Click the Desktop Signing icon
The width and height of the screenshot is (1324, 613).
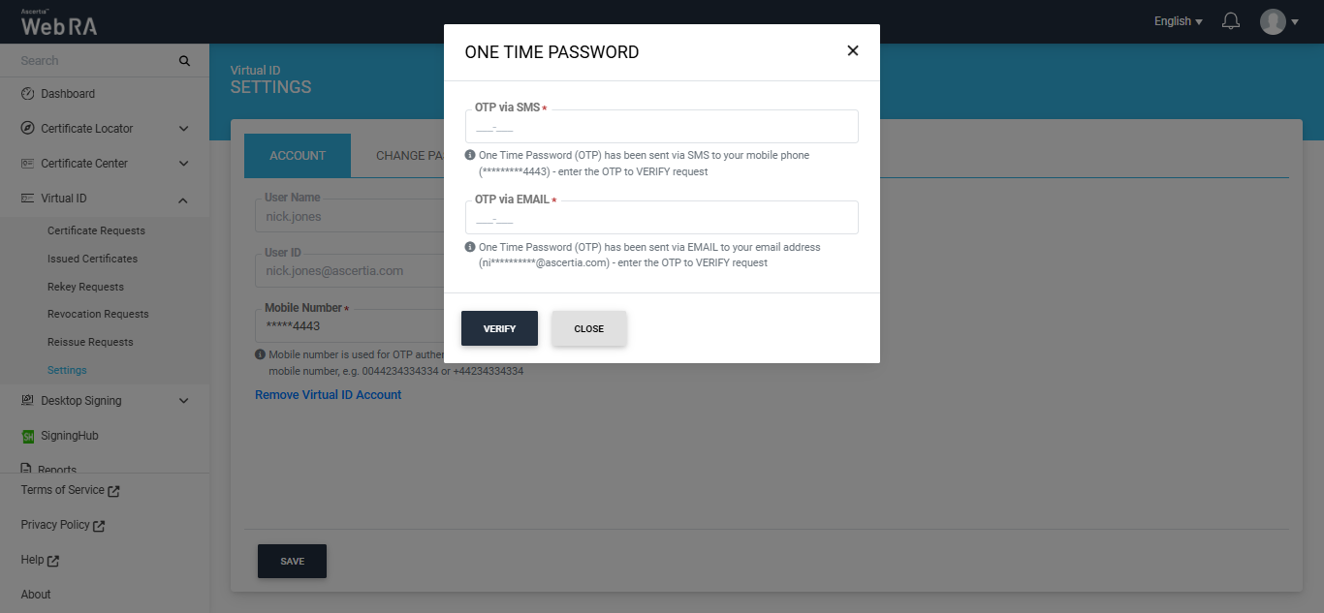click(27, 401)
